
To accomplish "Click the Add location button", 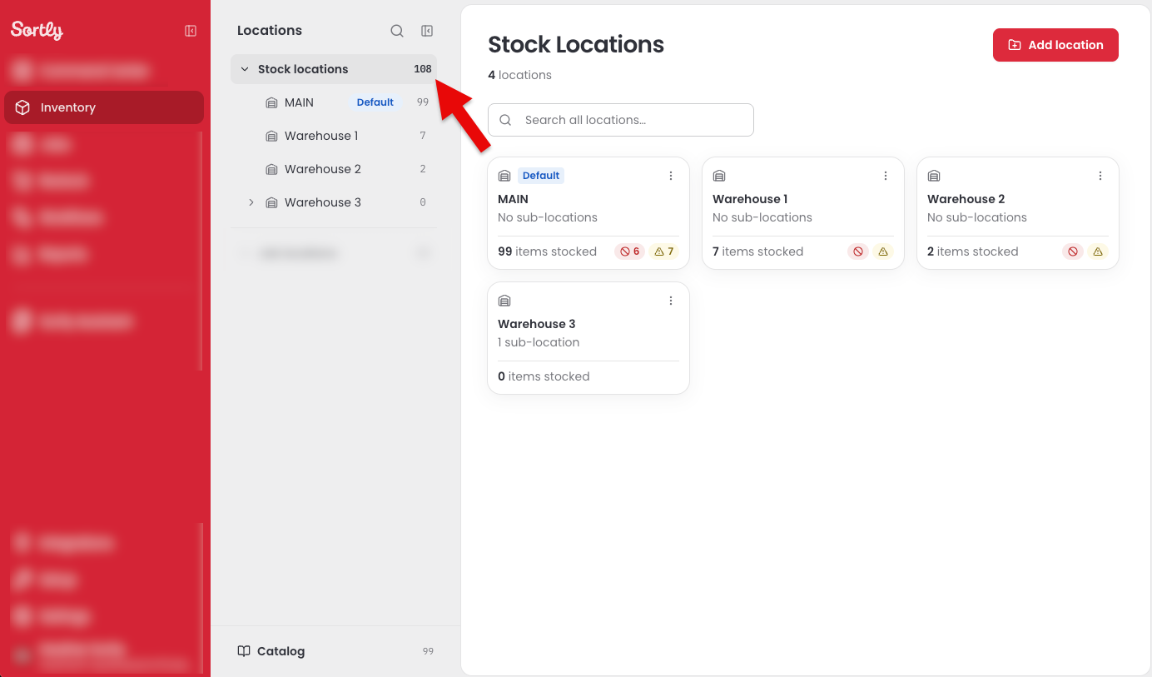I will pos(1055,45).
